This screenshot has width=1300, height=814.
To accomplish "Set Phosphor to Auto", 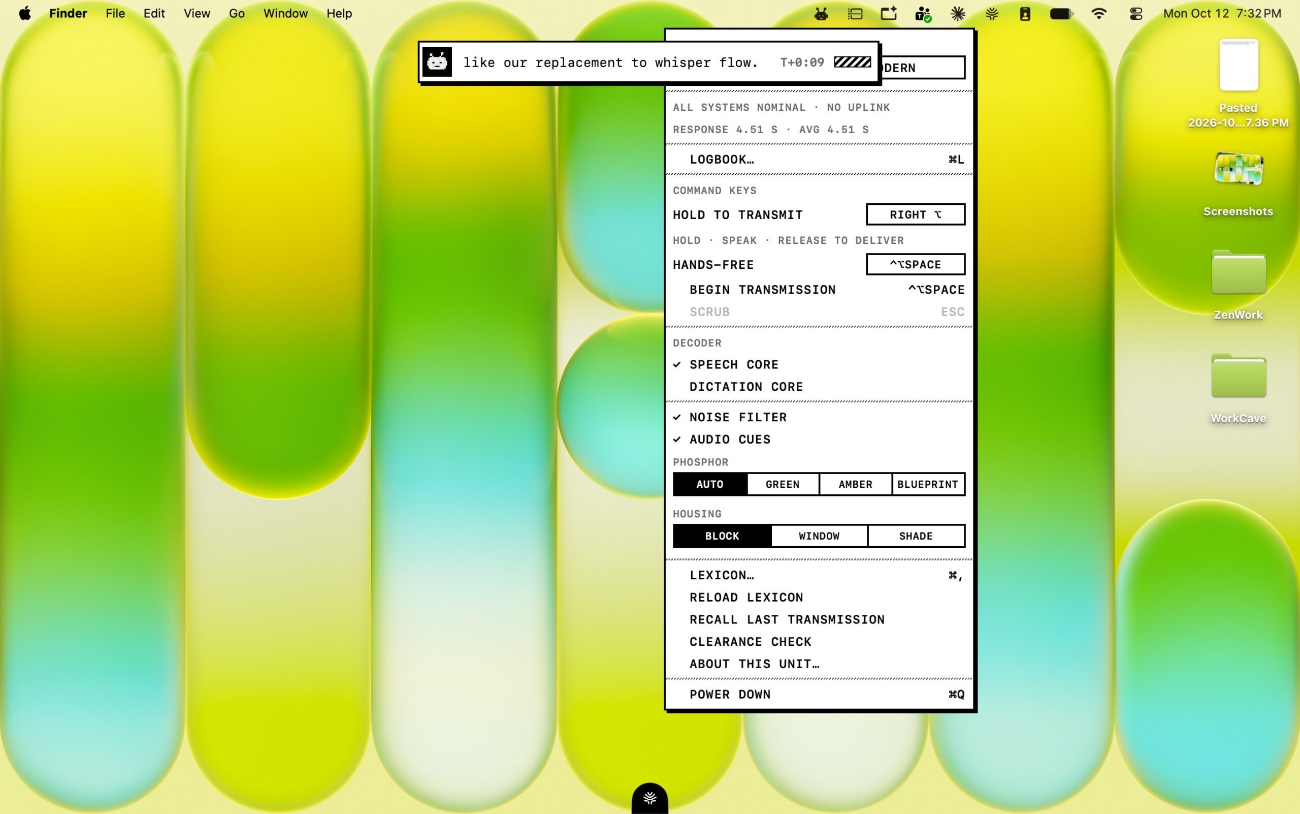I will pos(710,484).
